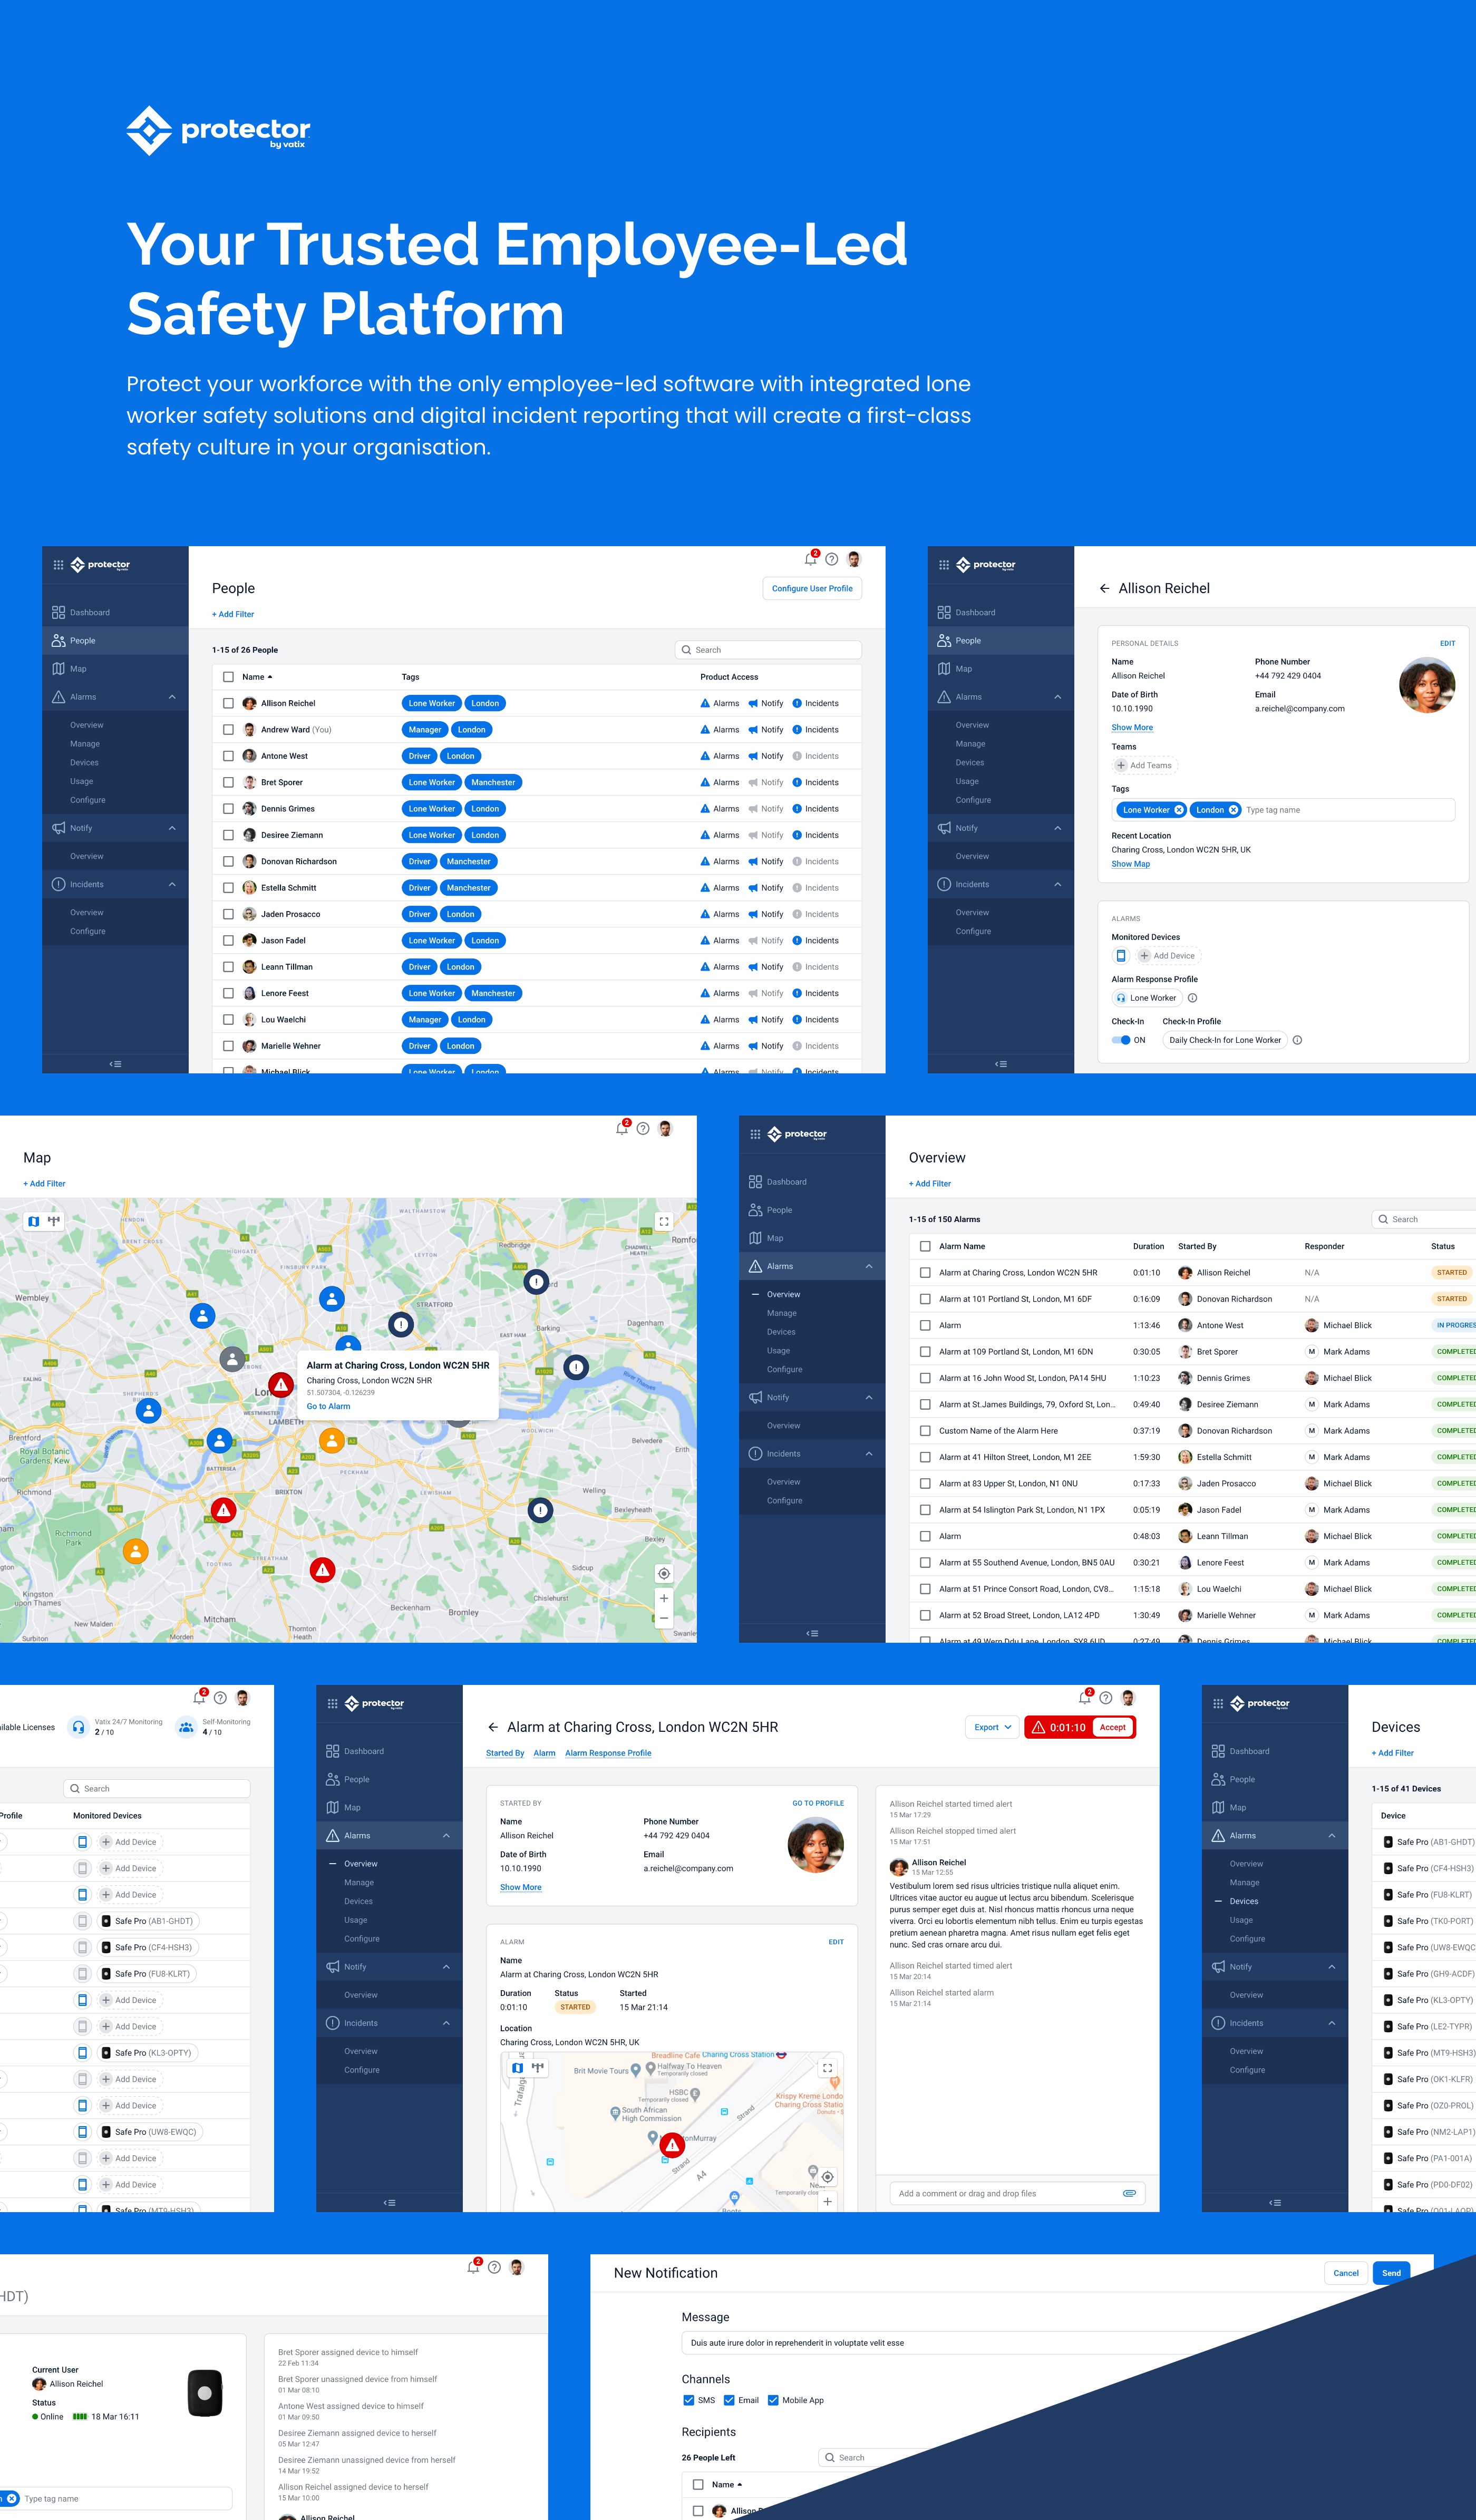Accept the alarm in alarm detail header
The height and width of the screenshot is (2520, 1476).
(1112, 1727)
